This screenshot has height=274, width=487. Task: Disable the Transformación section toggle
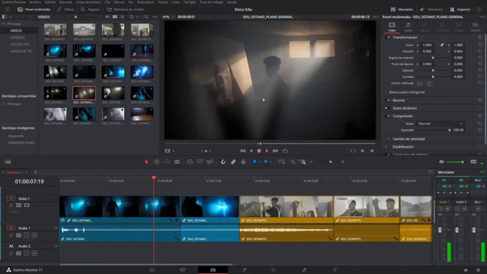[x=389, y=37]
